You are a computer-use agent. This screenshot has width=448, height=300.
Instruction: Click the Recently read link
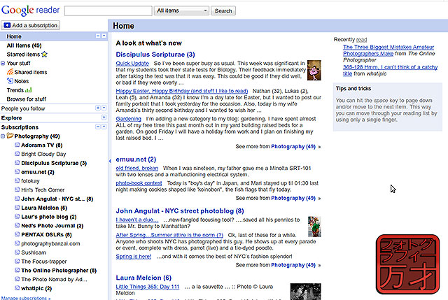coord(361,40)
